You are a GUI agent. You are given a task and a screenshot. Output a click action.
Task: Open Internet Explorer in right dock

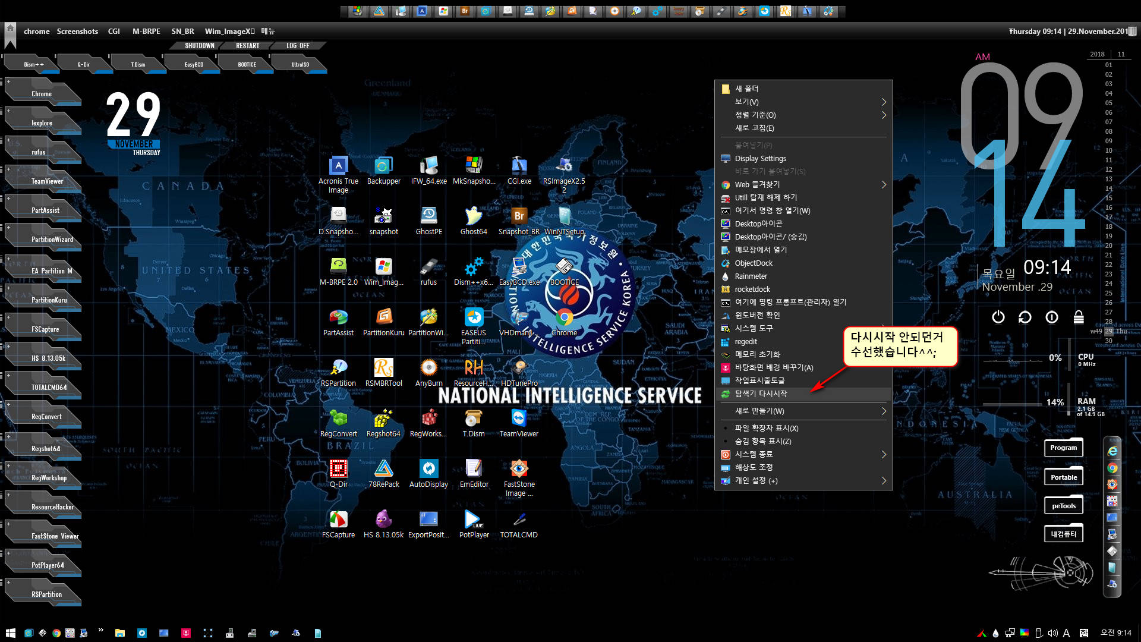tap(1112, 451)
